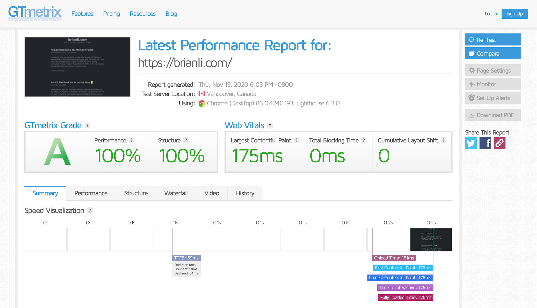Click the Onload Time: 151ms marker
537x308 pixels.
coord(394,258)
